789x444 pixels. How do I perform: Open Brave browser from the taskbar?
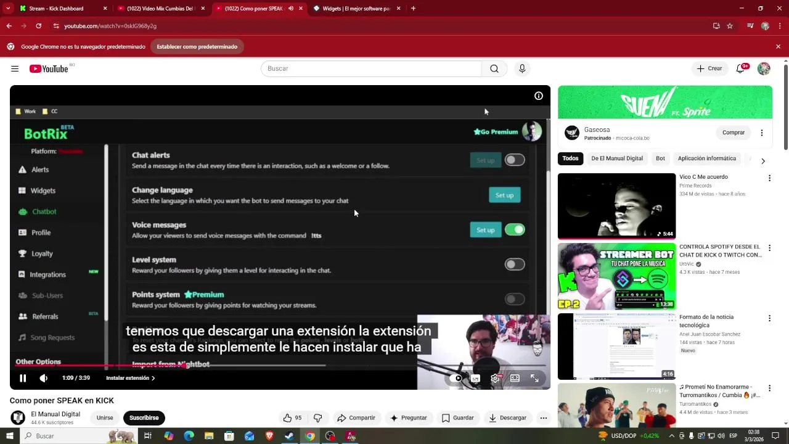[269, 436]
